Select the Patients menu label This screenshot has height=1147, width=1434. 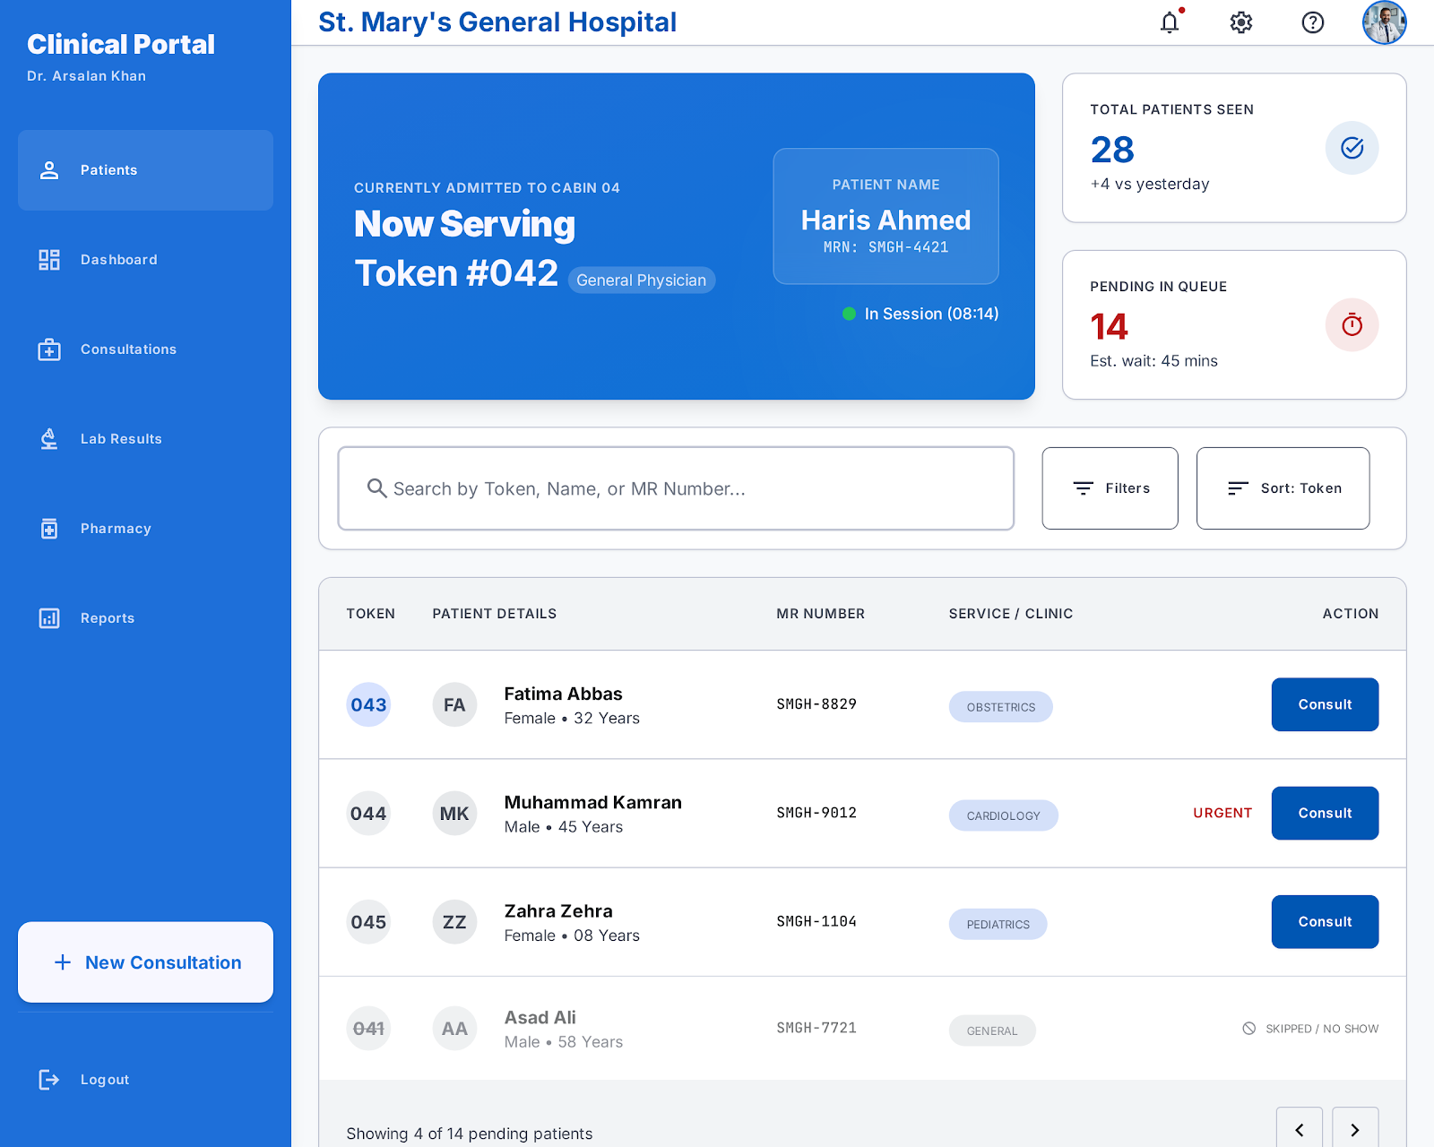point(109,170)
